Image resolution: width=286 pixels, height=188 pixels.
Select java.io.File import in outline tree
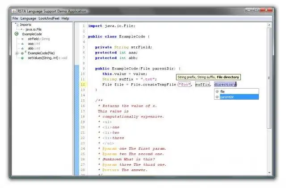tap(34, 29)
